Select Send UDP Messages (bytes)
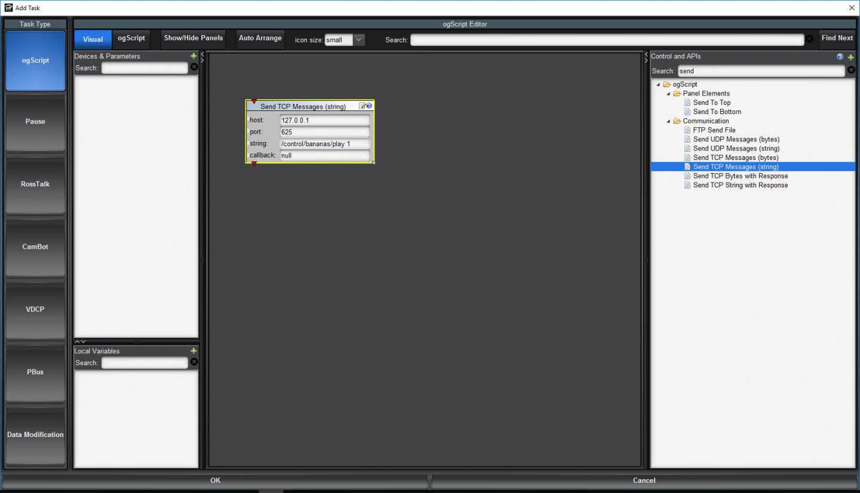Viewport: 860px width, 493px height. pyautogui.click(x=736, y=140)
